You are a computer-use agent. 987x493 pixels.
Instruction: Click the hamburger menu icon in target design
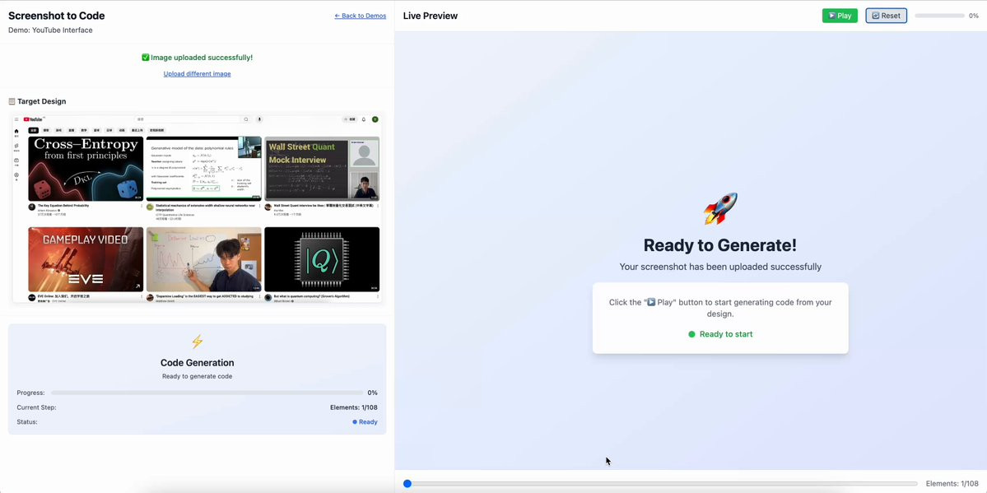[16, 119]
